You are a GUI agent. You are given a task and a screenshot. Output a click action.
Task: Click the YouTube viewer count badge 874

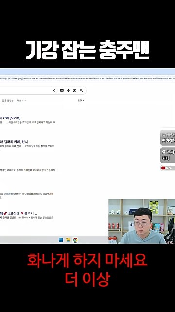[168, 168]
